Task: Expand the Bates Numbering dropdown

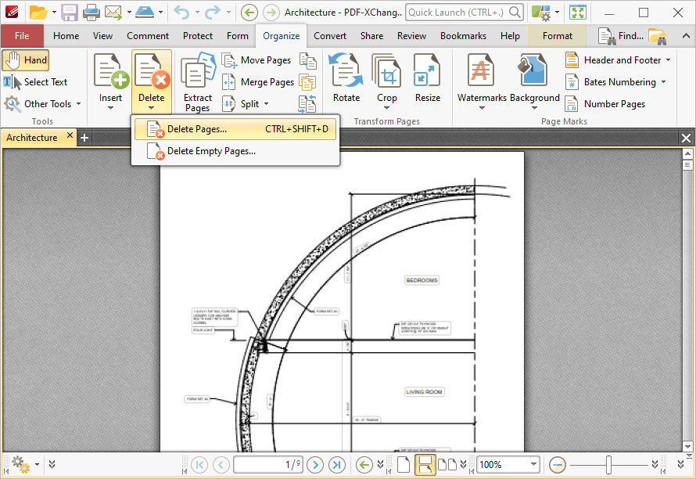Action: tap(663, 82)
